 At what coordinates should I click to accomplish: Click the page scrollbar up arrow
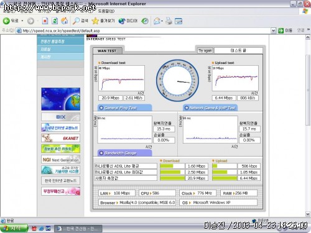click(x=308, y=37)
